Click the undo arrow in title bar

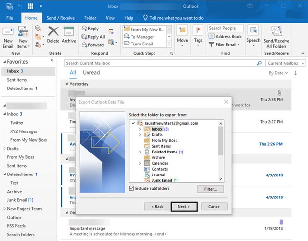tap(20, 6)
